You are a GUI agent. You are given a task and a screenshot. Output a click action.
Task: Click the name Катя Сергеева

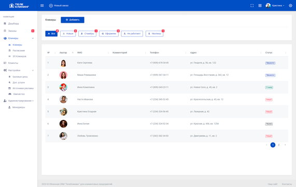(84, 63)
